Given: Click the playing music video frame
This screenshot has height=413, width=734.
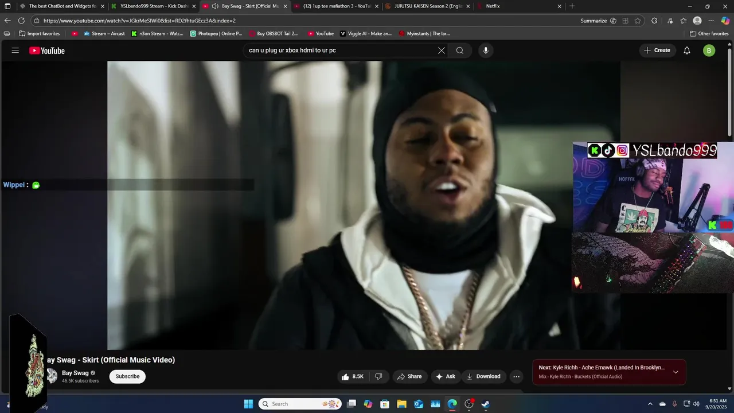Looking at the screenshot, I should pos(364,205).
